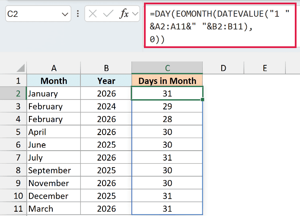The height and width of the screenshot is (216, 300).
Task: Select column A header
Action: coord(54,68)
